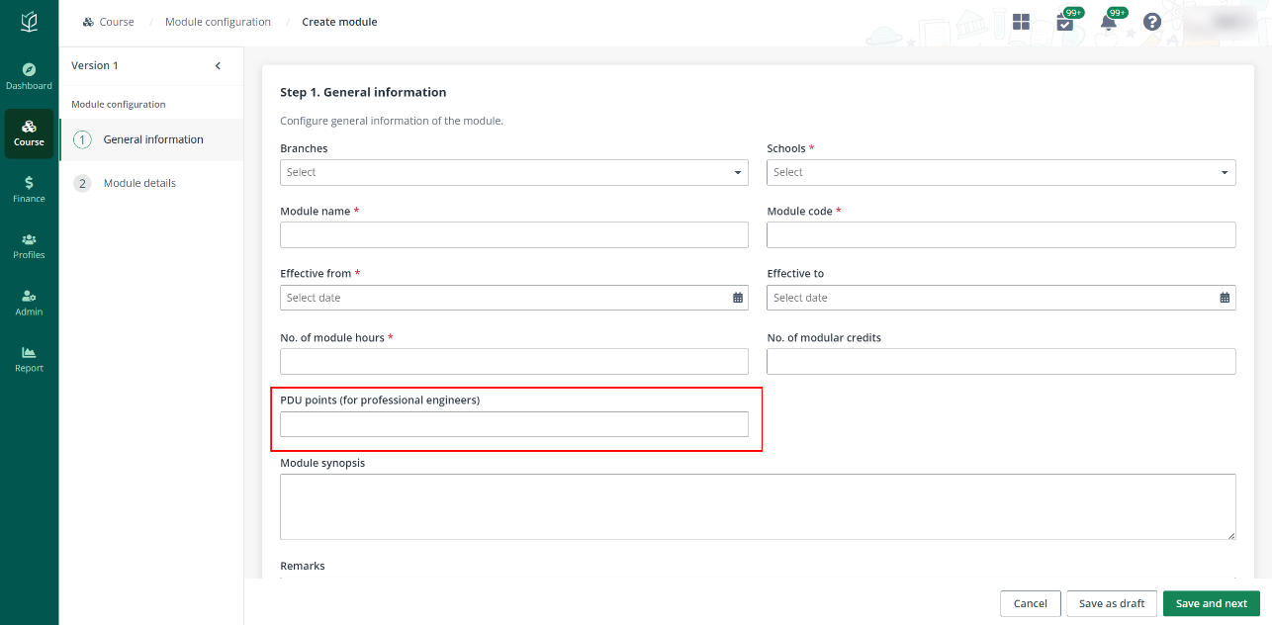
Task: Focus the No. of modular credits field
Action: pos(1001,361)
